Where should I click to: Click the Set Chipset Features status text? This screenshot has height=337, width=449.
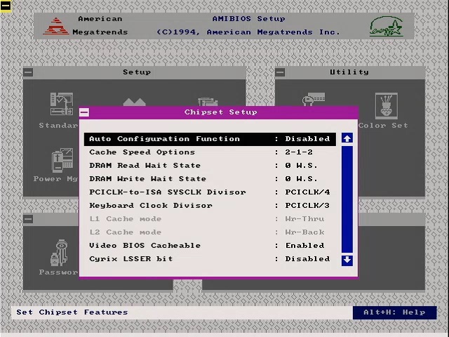(x=72, y=312)
